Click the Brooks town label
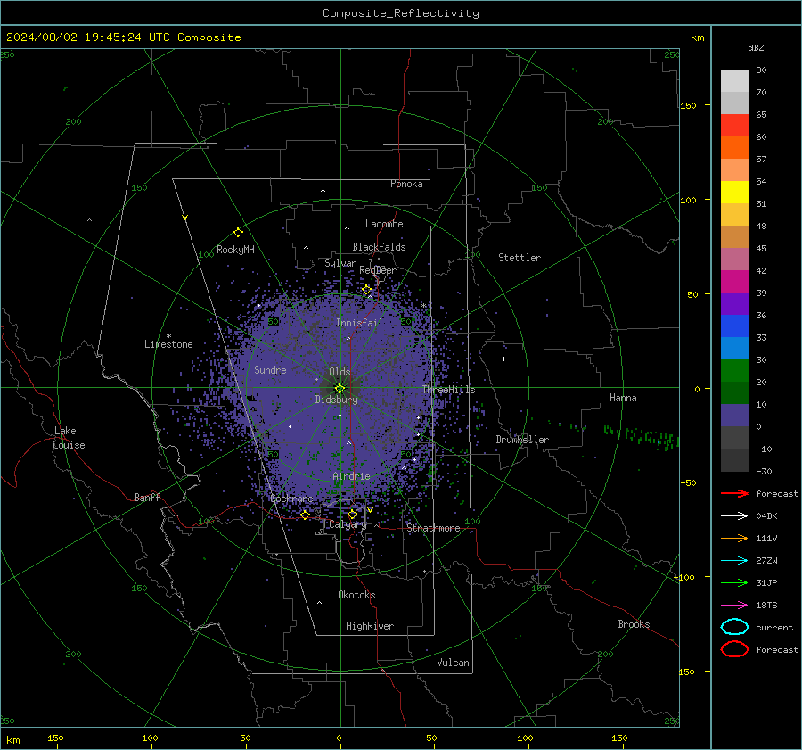 634,624
